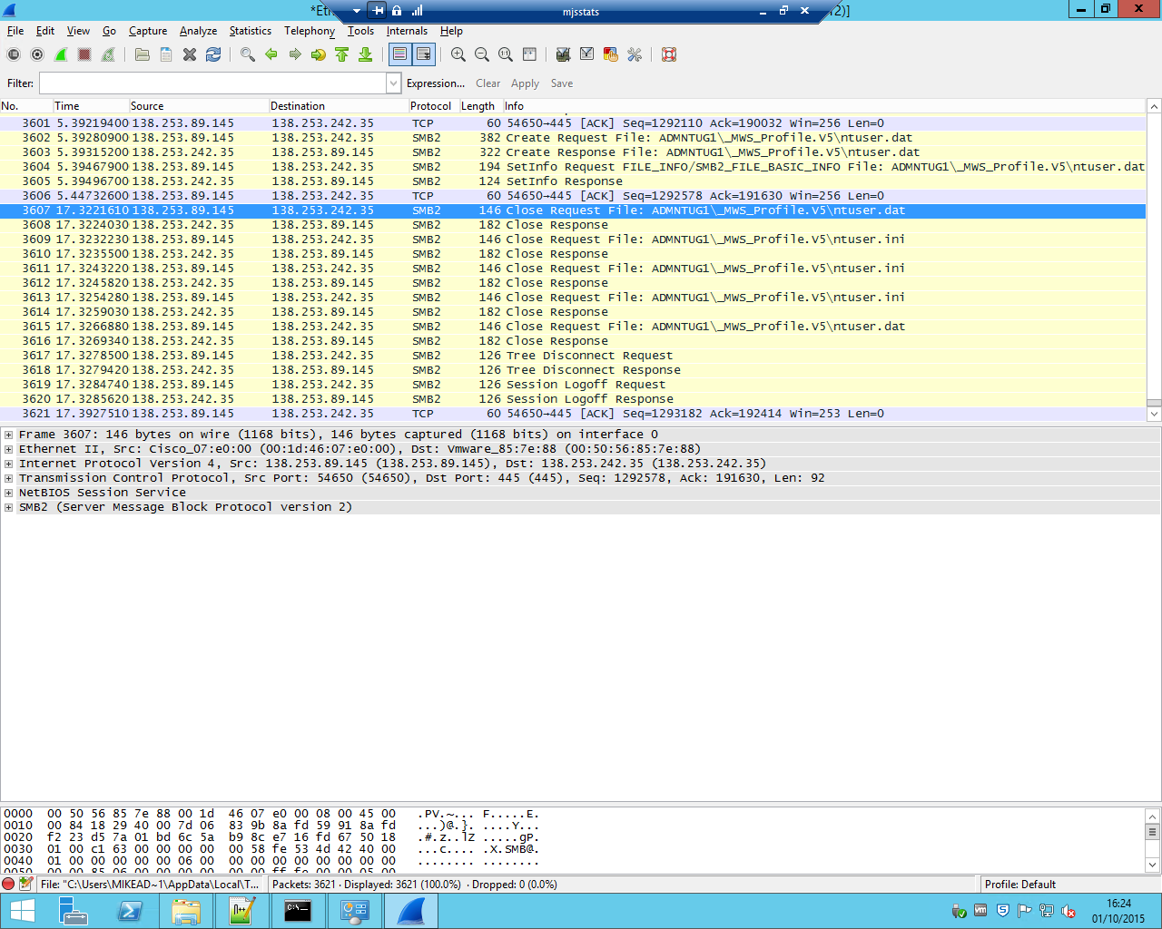The image size is (1162, 929).
Task: Open the Windows Start button
Action: point(23,911)
